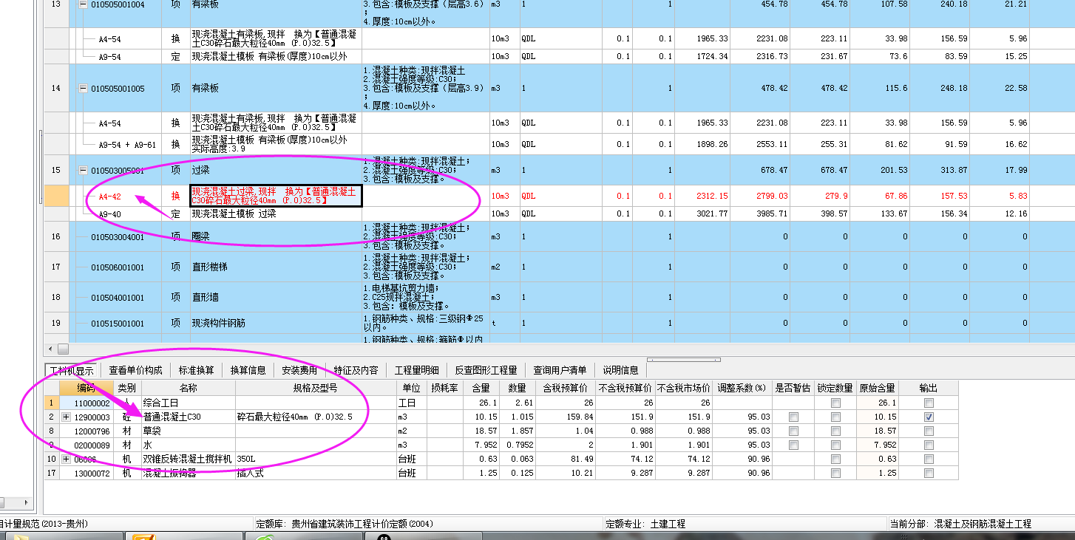Click the 调整系数(%) column header
Viewport: 1075px width, 540px height.
[742, 388]
